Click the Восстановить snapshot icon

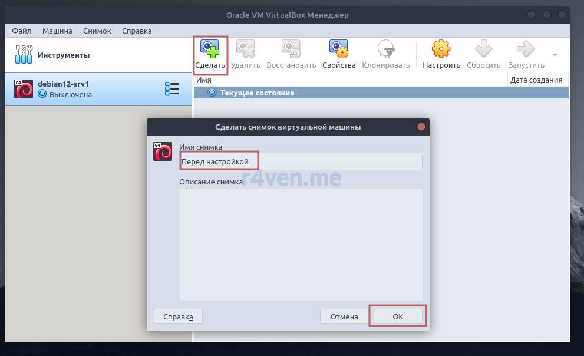pos(291,50)
